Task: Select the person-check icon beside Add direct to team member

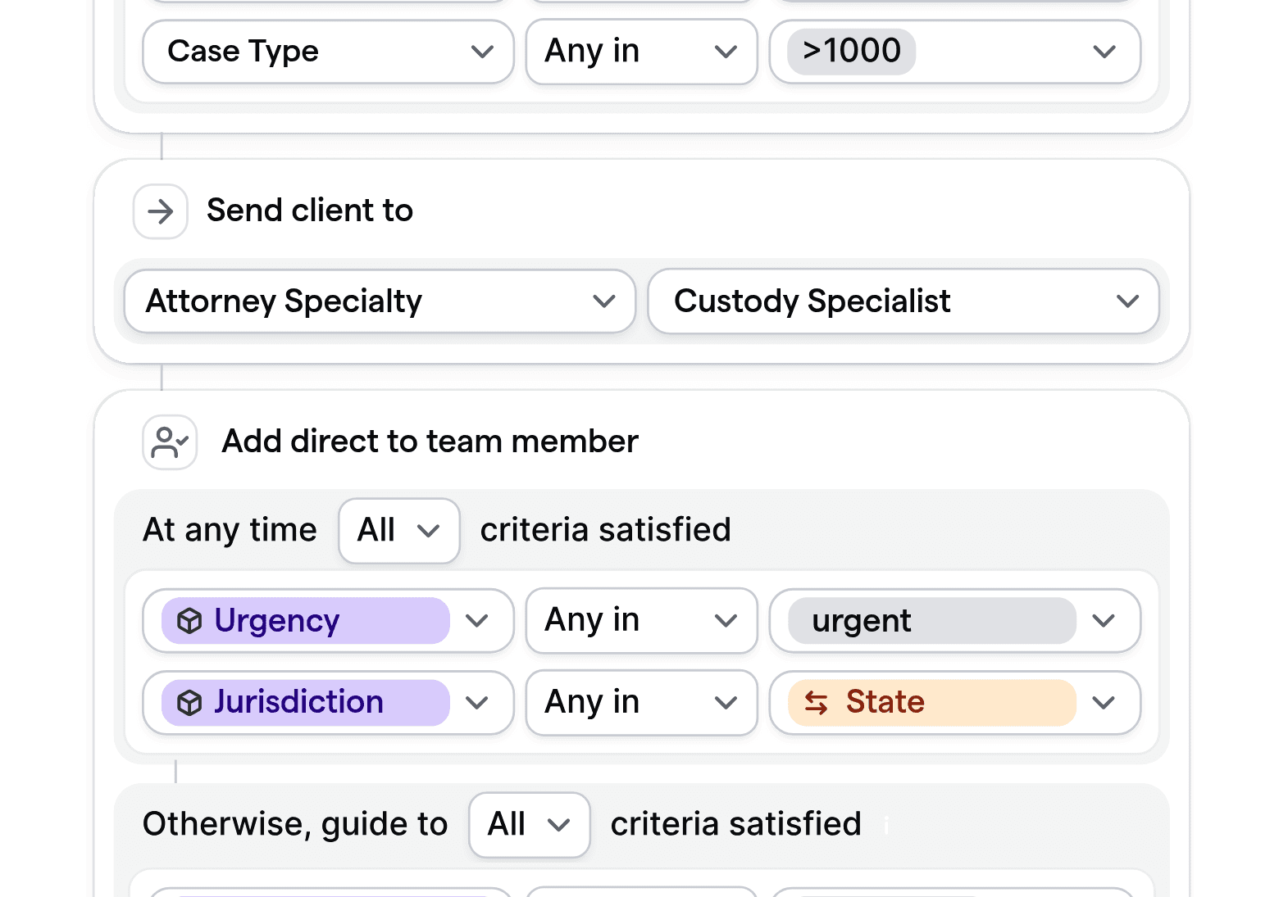Action: (x=169, y=442)
